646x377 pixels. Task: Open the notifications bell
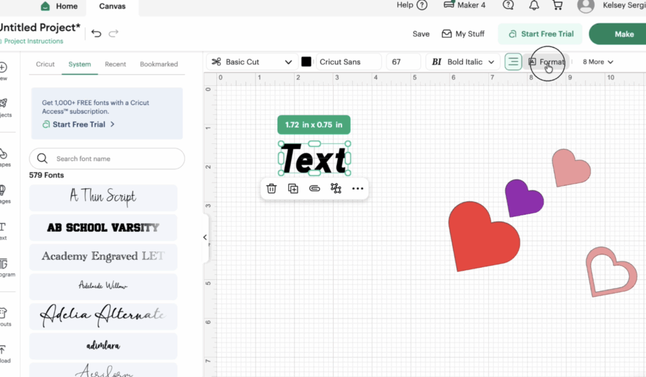point(534,5)
